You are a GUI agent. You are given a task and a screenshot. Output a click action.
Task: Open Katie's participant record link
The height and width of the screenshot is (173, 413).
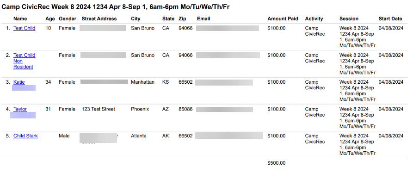19,82
